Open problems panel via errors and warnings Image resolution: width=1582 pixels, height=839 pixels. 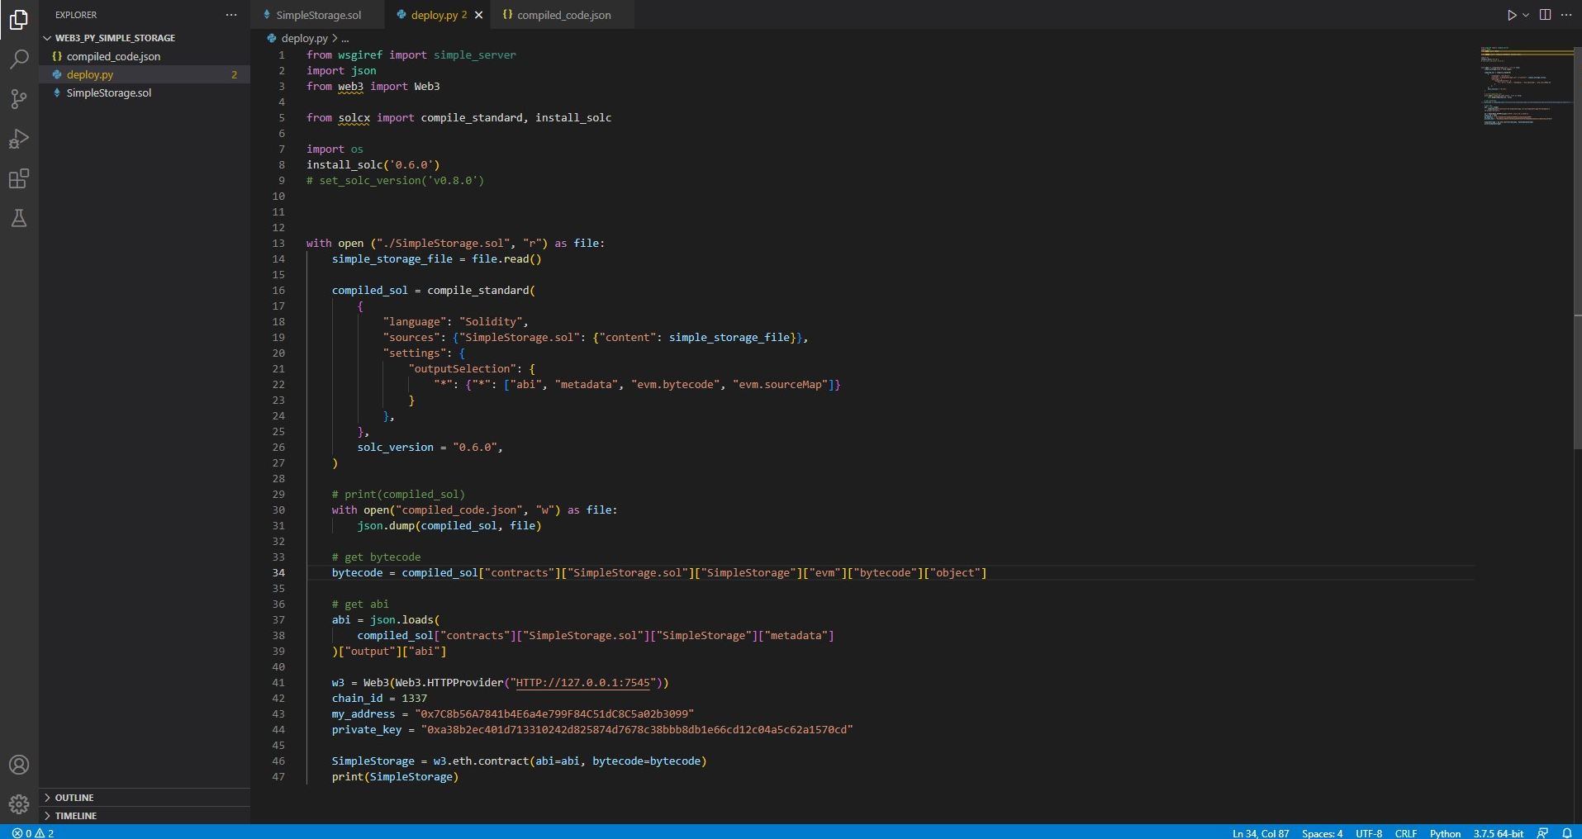click(x=33, y=832)
